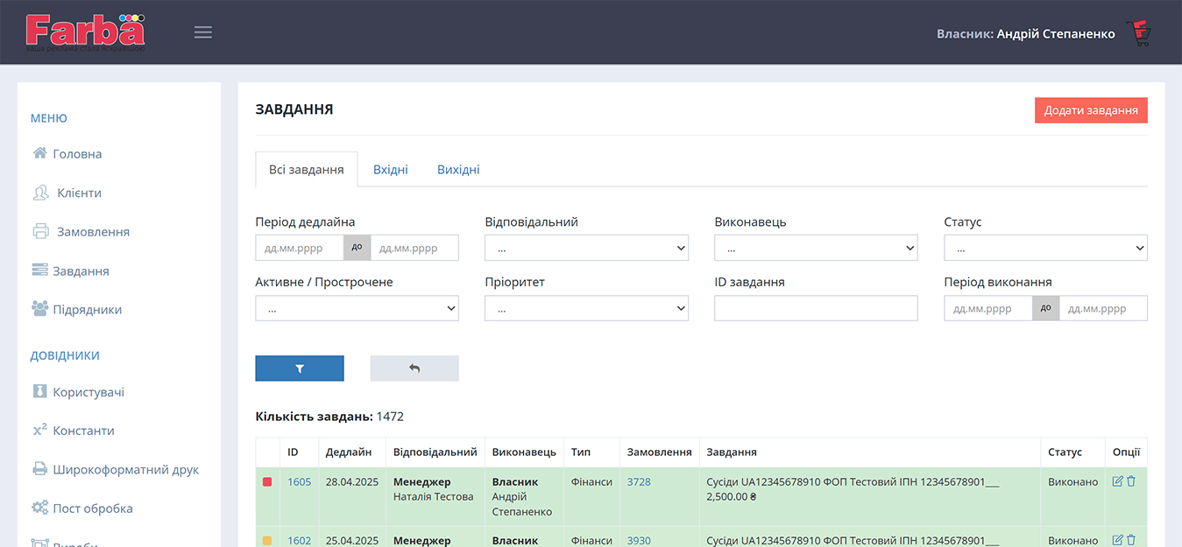Expand the Статус dropdown

click(1045, 249)
